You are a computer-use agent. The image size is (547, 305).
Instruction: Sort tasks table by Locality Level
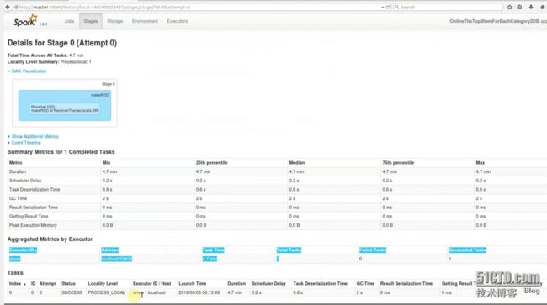coord(103,284)
